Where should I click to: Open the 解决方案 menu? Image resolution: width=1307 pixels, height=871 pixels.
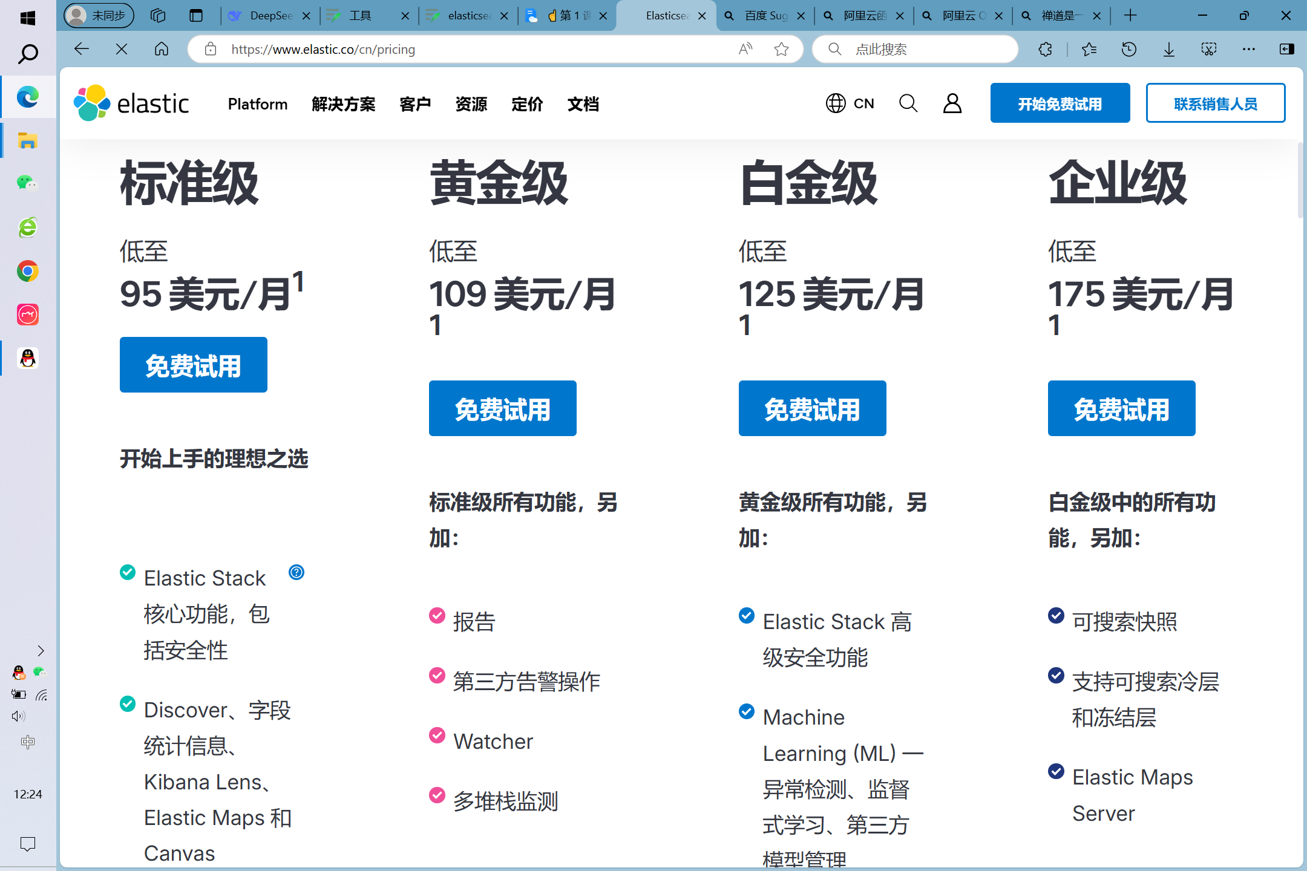point(344,104)
